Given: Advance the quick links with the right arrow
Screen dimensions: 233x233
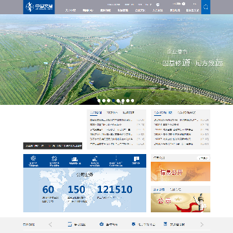Looking at the screenshot, I should pos(202,225).
